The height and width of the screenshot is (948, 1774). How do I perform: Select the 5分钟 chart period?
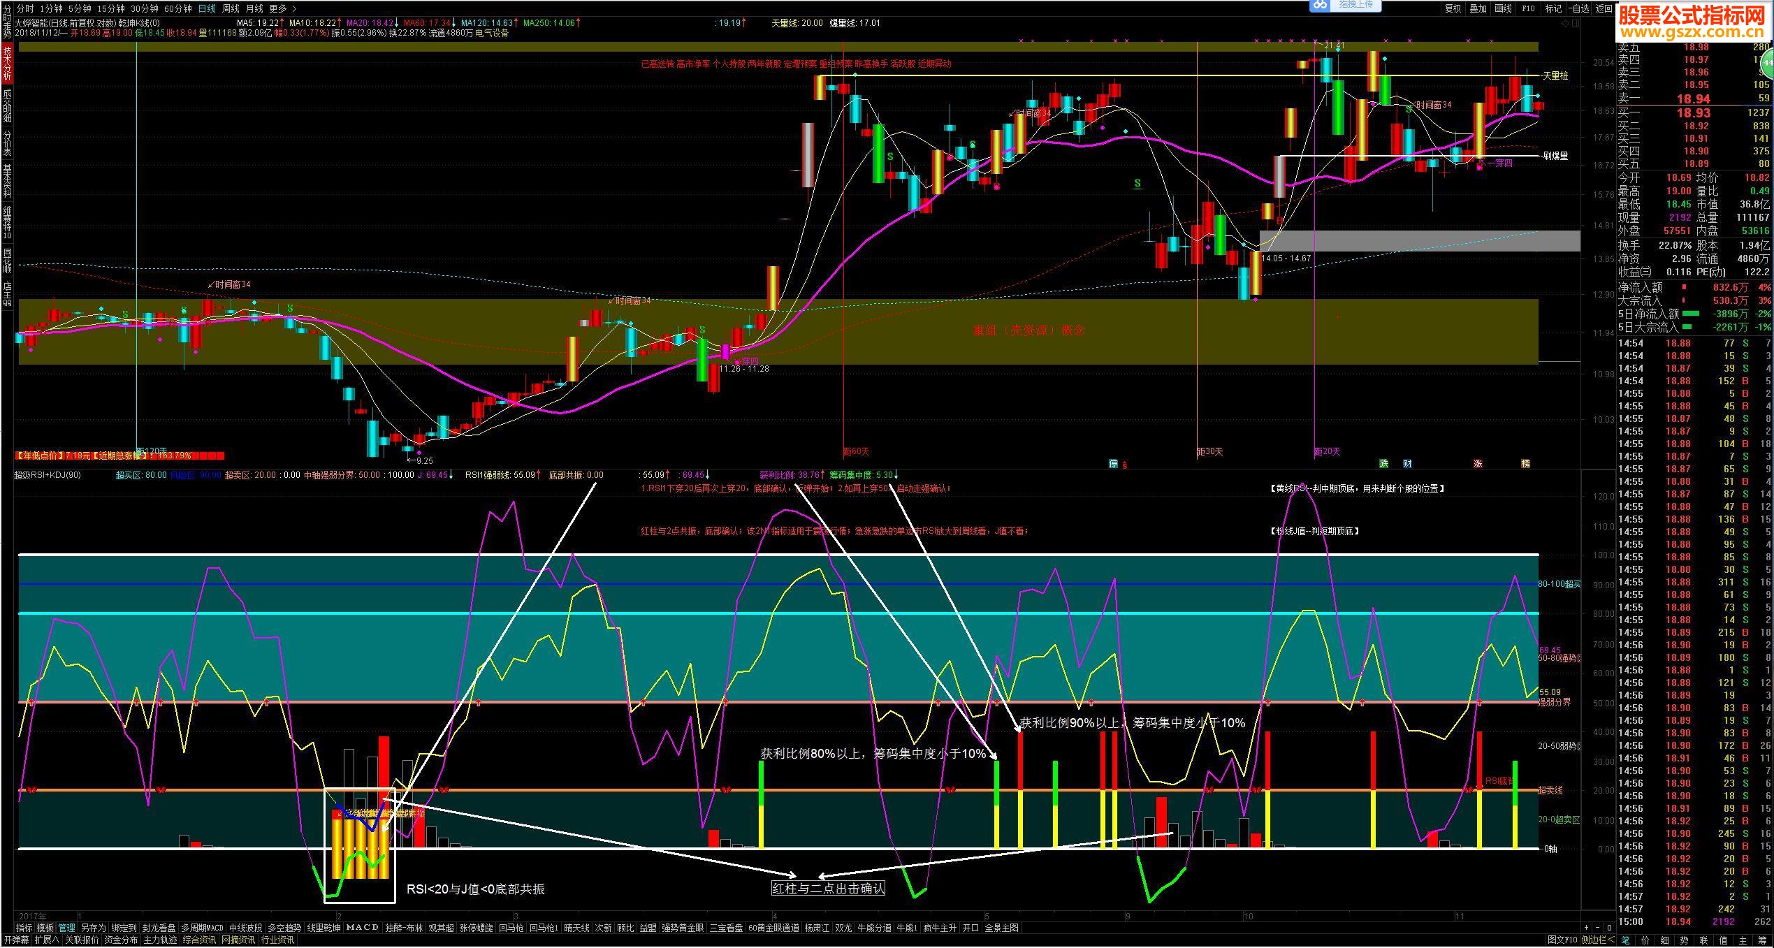[x=80, y=8]
